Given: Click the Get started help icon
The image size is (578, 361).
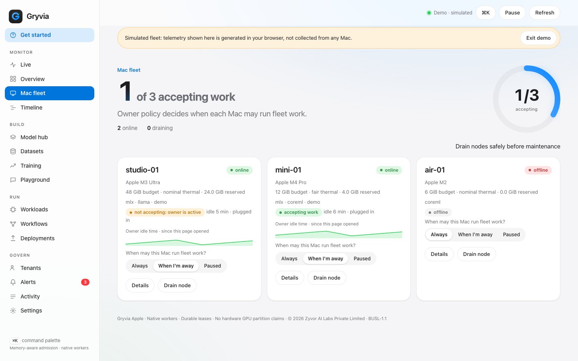Looking at the screenshot, I should point(13,35).
